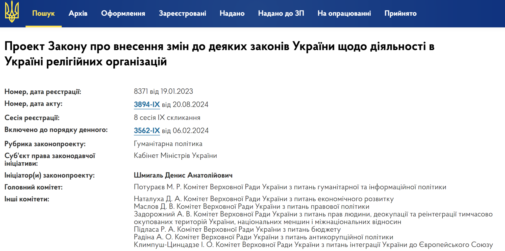Open act link 3894-IX

(x=147, y=104)
